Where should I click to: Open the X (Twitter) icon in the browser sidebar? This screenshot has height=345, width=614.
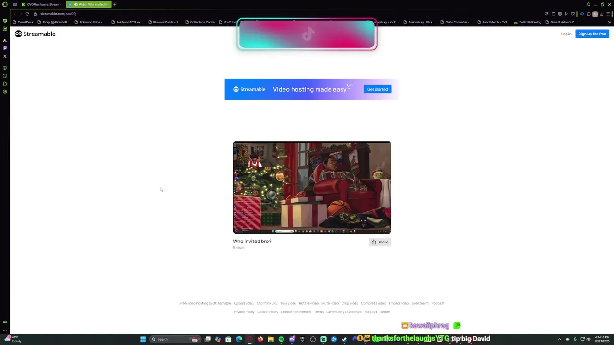tap(5, 56)
